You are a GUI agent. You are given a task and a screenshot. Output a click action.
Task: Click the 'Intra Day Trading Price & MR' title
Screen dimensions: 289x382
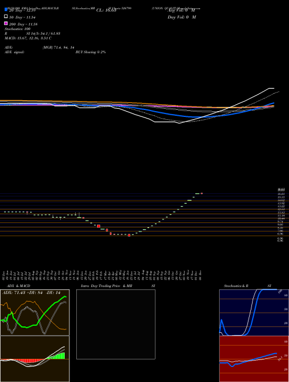tap(106, 286)
